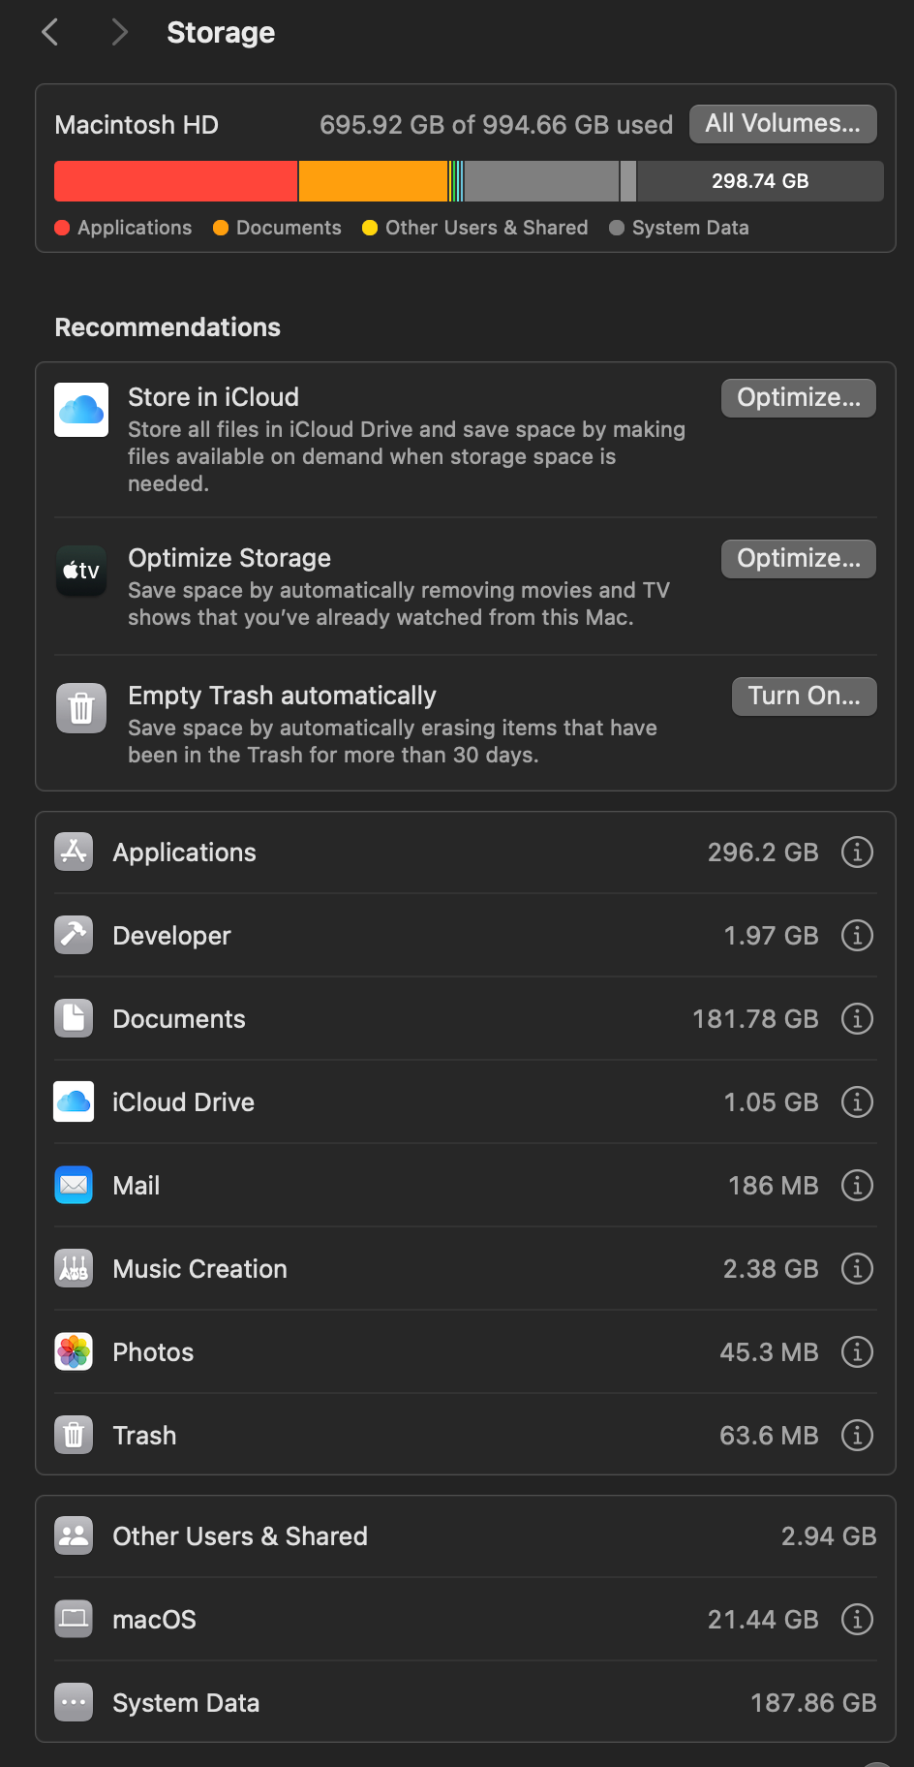The height and width of the screenshot is (1767, 914).
Task: Click the 2.94 GB Other Users size
Action: click(x=829, y=1536)
